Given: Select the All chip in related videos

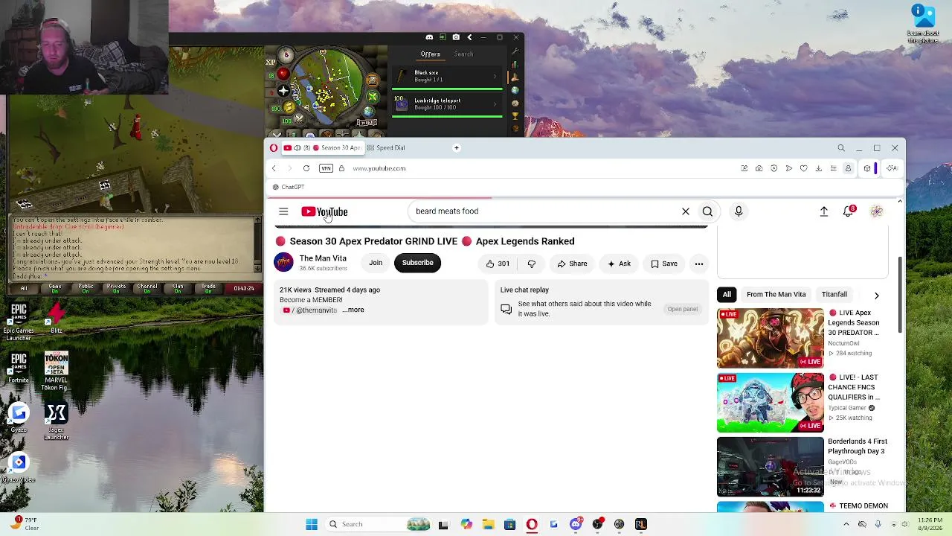Looking at the screenshot, I should (x=727, y=295).
